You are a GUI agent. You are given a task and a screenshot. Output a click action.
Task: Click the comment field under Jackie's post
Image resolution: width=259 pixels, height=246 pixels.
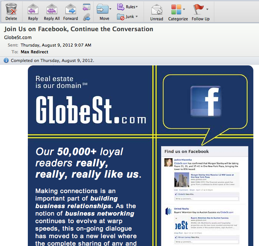click(x=206, y=199)
